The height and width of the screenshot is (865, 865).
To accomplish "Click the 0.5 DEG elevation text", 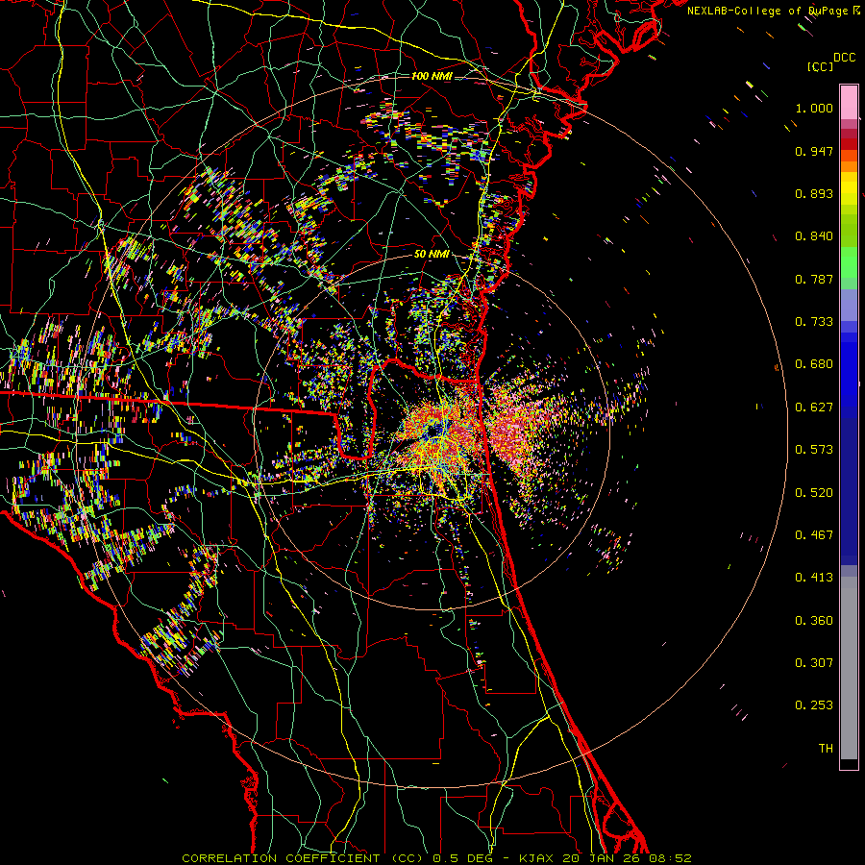I will 463,858.
